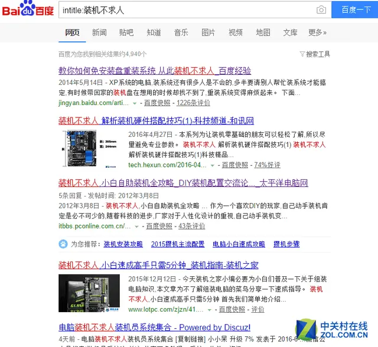Screen dimensions: 378x347
Task: Open recommended search 装机安装攻略
Action: pos(123,244)
